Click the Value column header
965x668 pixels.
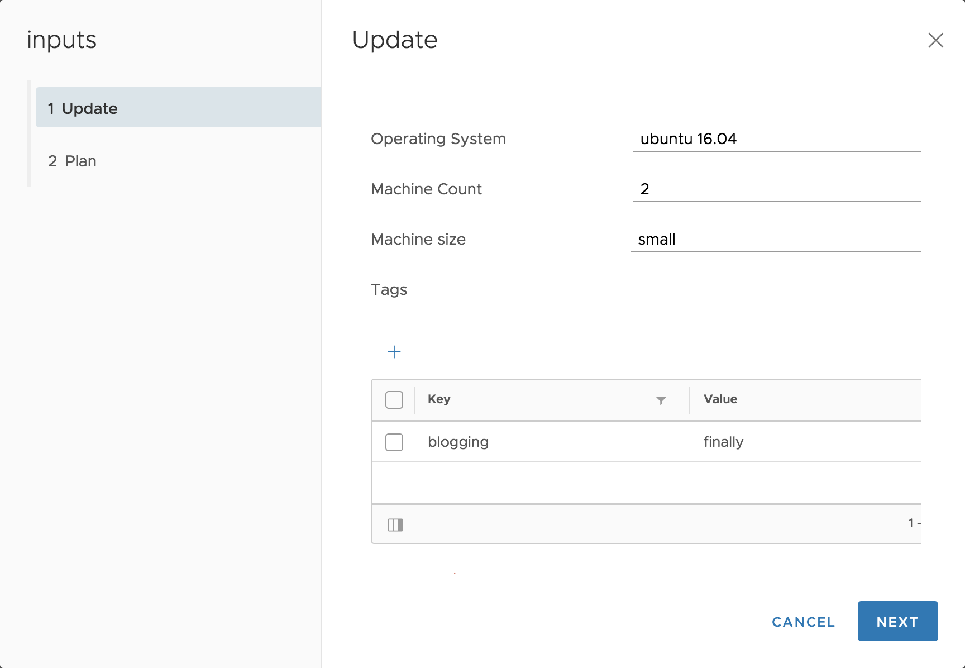pyautogui.click(x=720, y=399)
